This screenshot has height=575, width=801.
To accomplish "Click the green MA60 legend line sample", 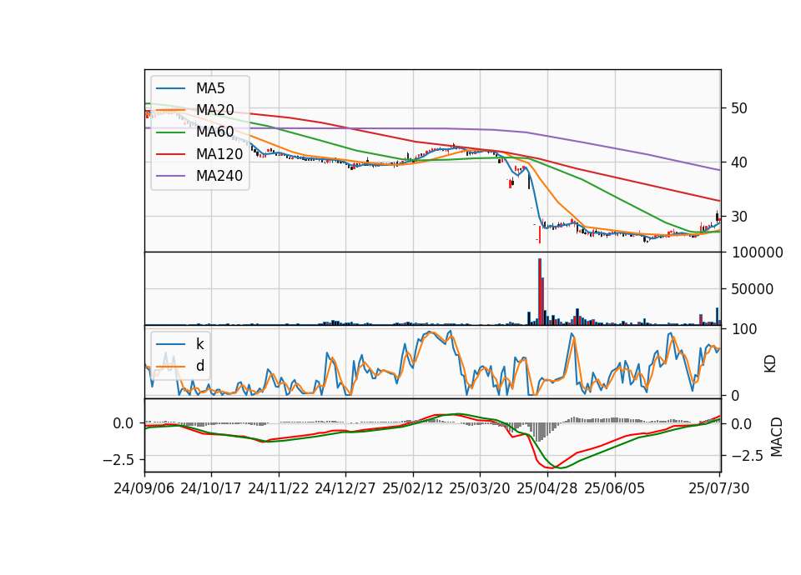I will tap(170, 132).
